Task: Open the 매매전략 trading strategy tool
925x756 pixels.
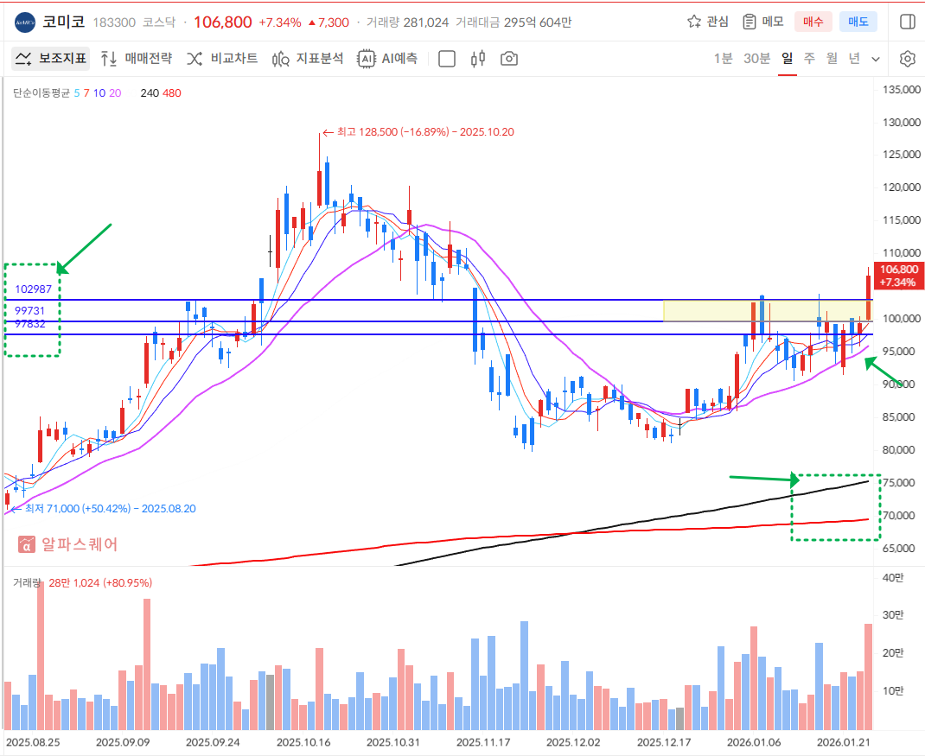Action: point(137,59)
